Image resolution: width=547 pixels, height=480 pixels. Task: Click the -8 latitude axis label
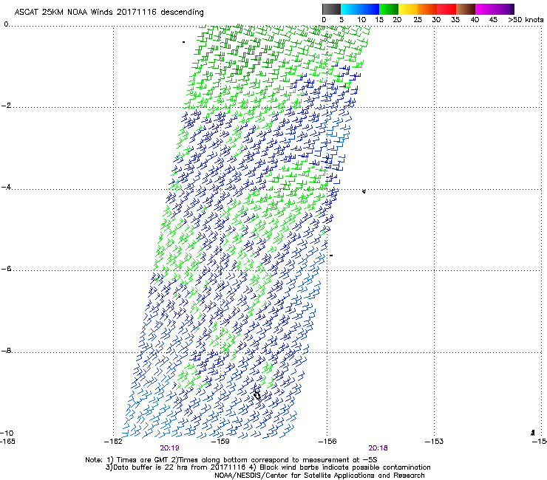pos(6,351)
